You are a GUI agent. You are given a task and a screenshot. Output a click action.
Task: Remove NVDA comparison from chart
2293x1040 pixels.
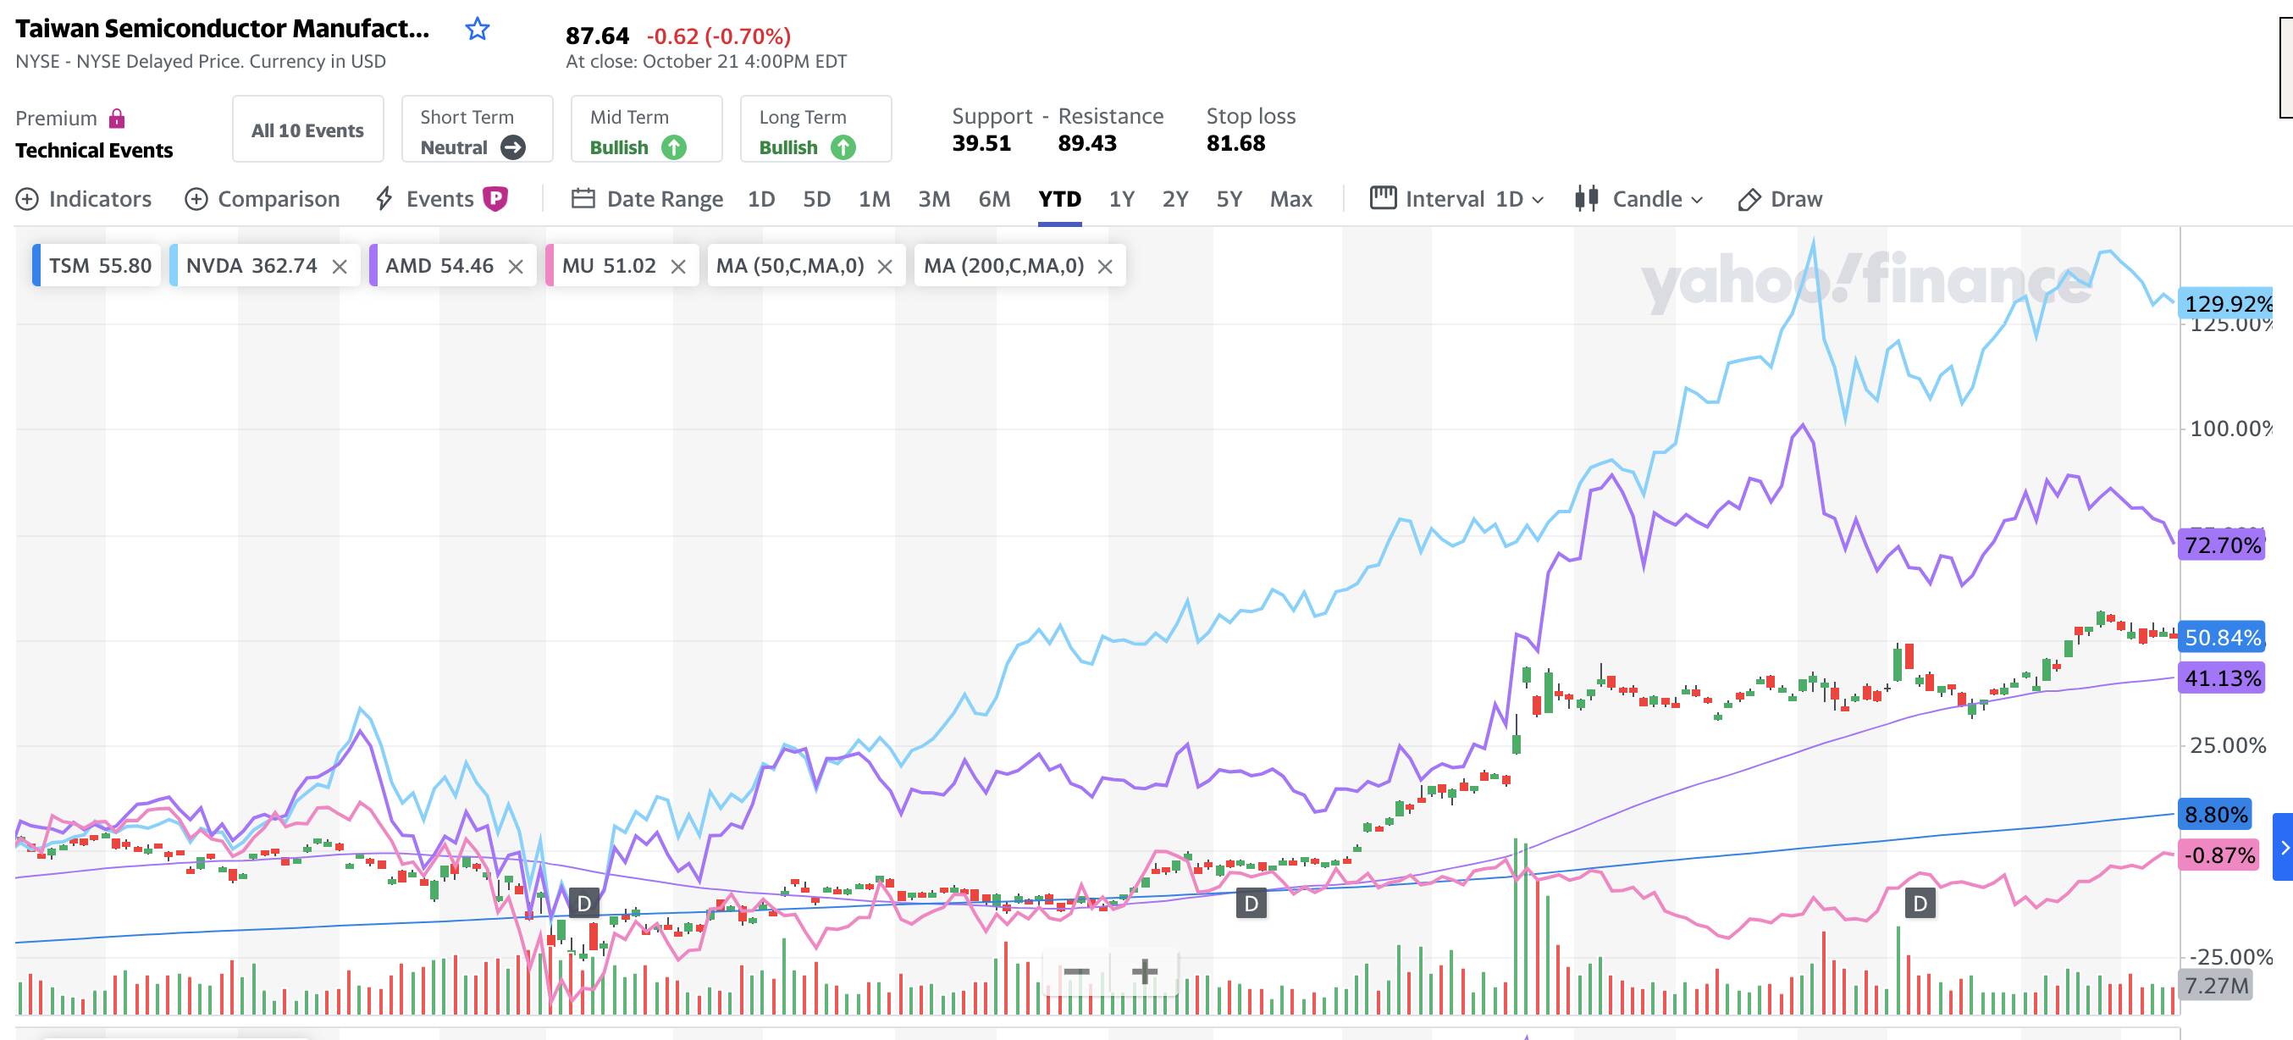pos(340,266)
